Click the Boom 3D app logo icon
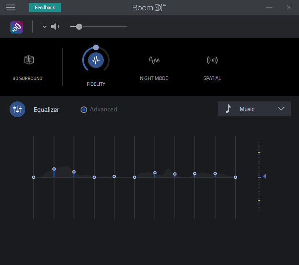Image resolution: width=299 pixels, height=265 pixels. coord(17,27)
